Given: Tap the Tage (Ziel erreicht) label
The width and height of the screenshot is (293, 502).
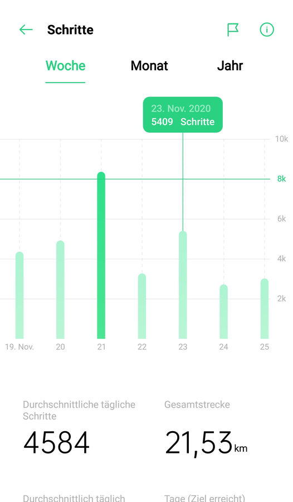Looking at the screenshot, I should 205,498.
